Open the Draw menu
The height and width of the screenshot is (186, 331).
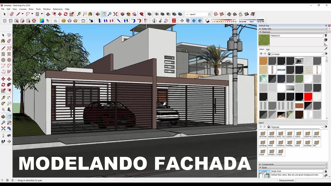[31, 9]
